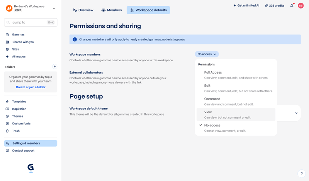Open the help question mark button

click(302, 174)
